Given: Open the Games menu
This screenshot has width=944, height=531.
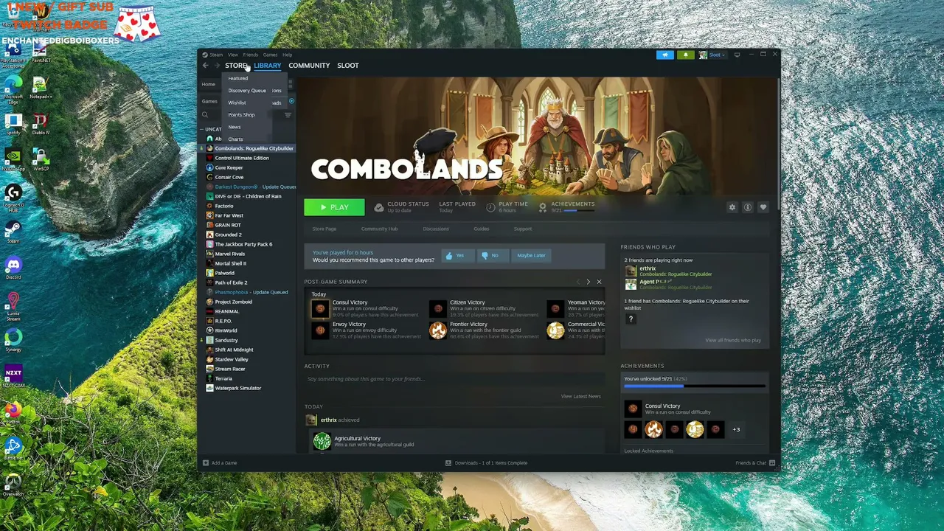Looking at the screenshot, I should (x=271, y=55).
